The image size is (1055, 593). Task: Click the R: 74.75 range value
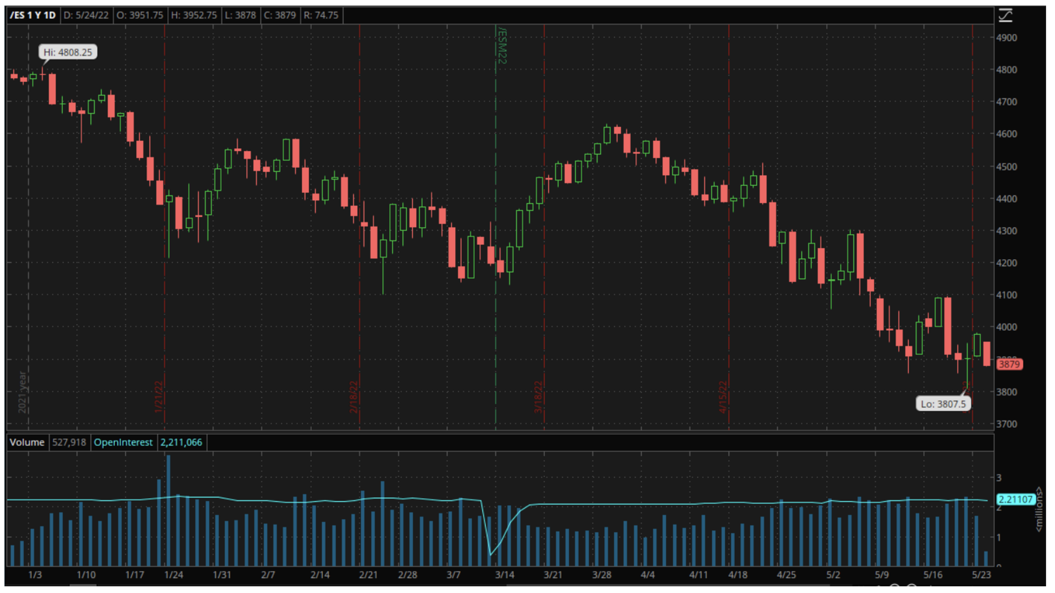pos(321,15)
